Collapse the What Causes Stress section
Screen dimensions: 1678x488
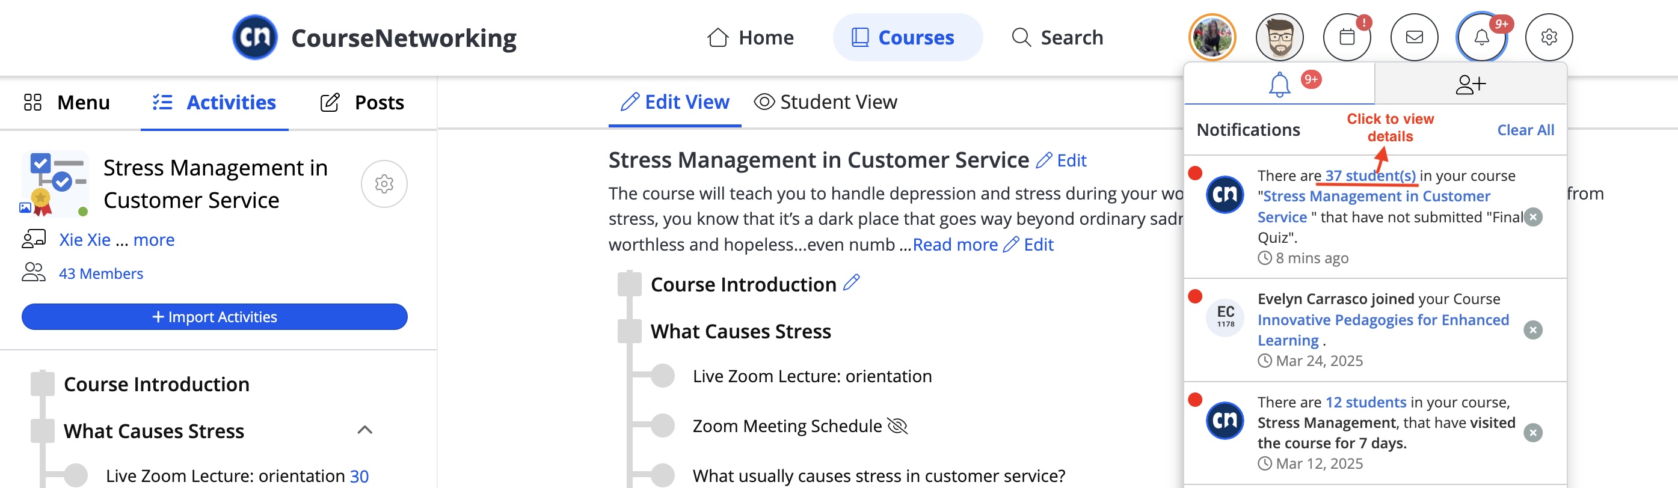(365, 430)
